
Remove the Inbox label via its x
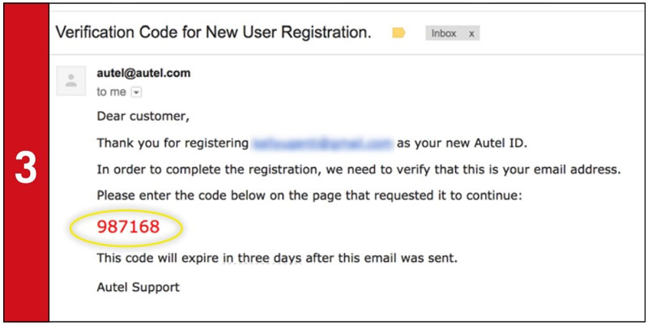click(x=471, y=33)
